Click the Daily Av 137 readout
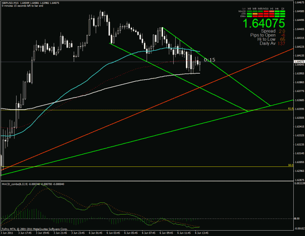Screen dimensions: 305x236 coord(272,43)
